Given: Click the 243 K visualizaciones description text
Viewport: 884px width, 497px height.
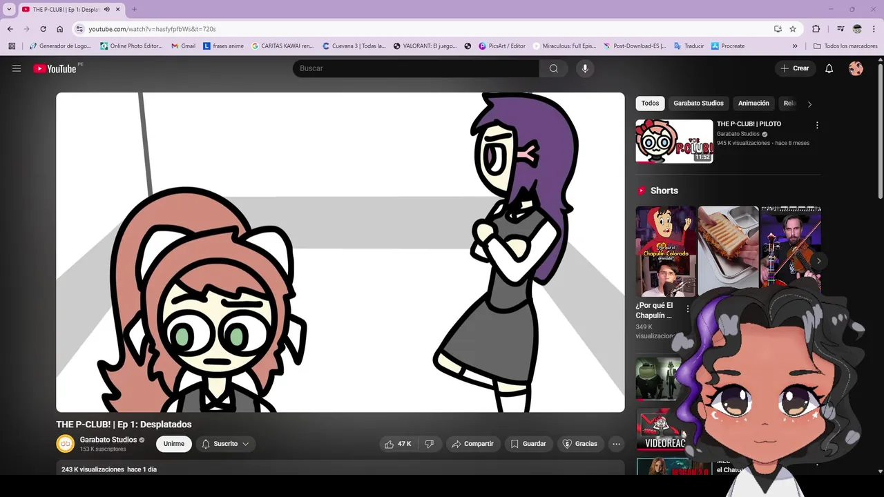Looking at the screenshot, I should 93,469.
